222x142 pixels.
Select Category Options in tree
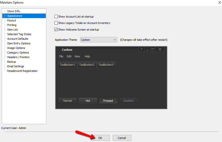pos(18,53)
